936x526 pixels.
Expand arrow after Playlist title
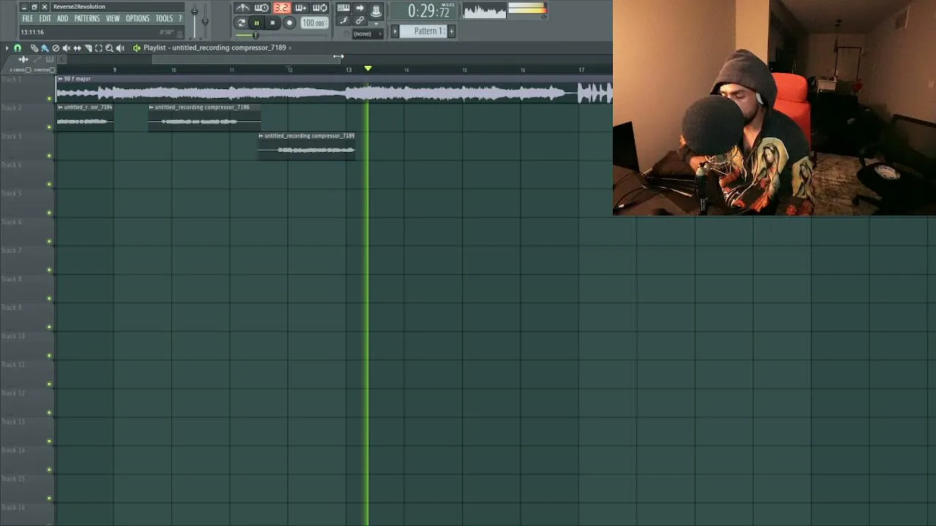tap(290, 48)
